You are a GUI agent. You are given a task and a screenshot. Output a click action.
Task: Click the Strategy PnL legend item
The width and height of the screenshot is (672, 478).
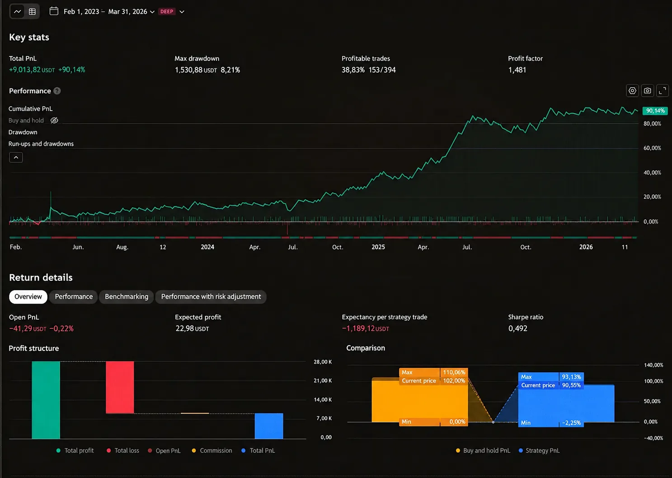[539, 451]
